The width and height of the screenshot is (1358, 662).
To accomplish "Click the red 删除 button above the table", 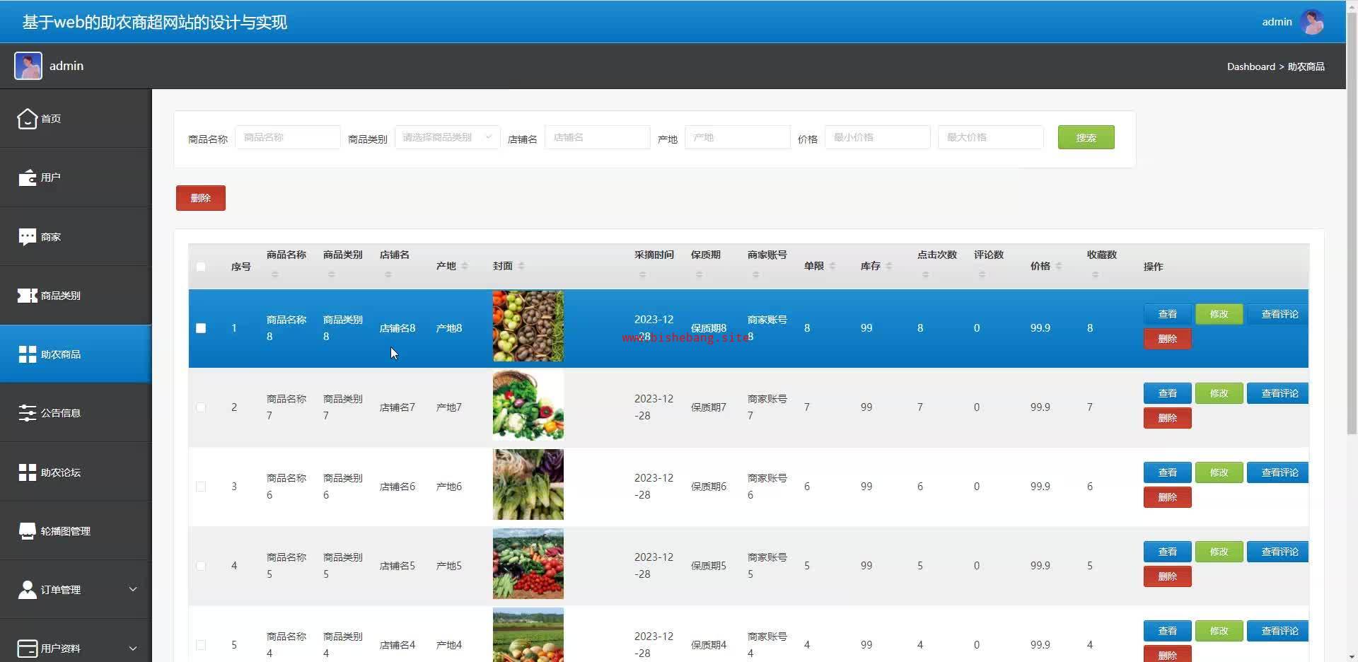I will pos(201,198).
